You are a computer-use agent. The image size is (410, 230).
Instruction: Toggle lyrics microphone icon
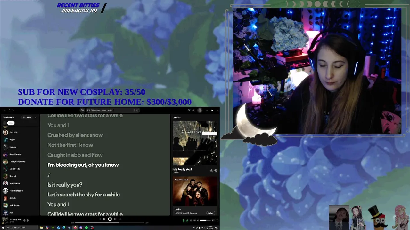pos(187,220)
